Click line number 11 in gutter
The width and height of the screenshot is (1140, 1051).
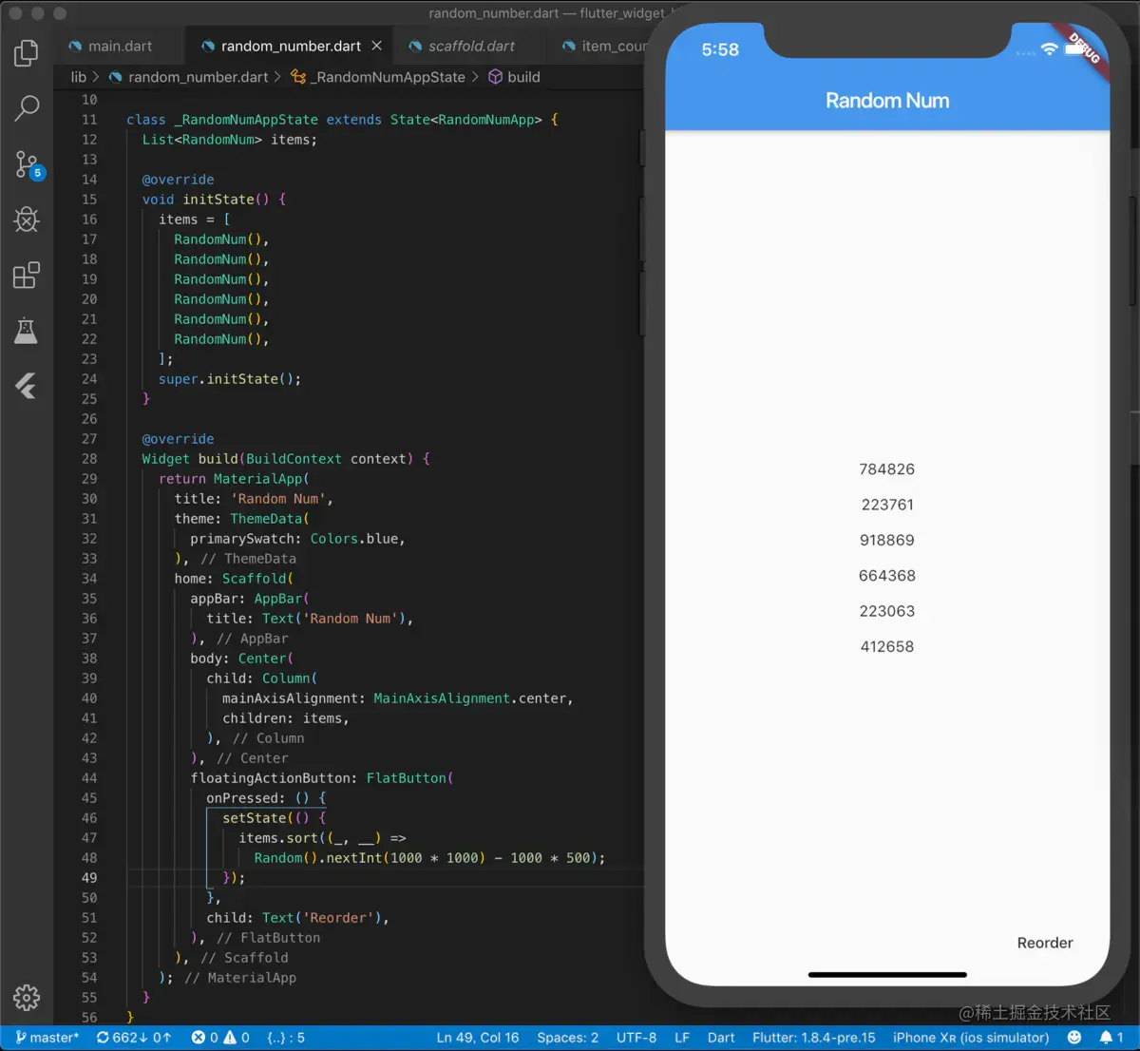coord(89,120)
